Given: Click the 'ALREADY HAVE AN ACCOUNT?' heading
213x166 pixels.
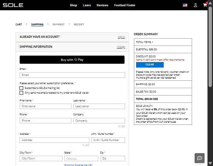Looking at the screenshot, I should (39, 37).
